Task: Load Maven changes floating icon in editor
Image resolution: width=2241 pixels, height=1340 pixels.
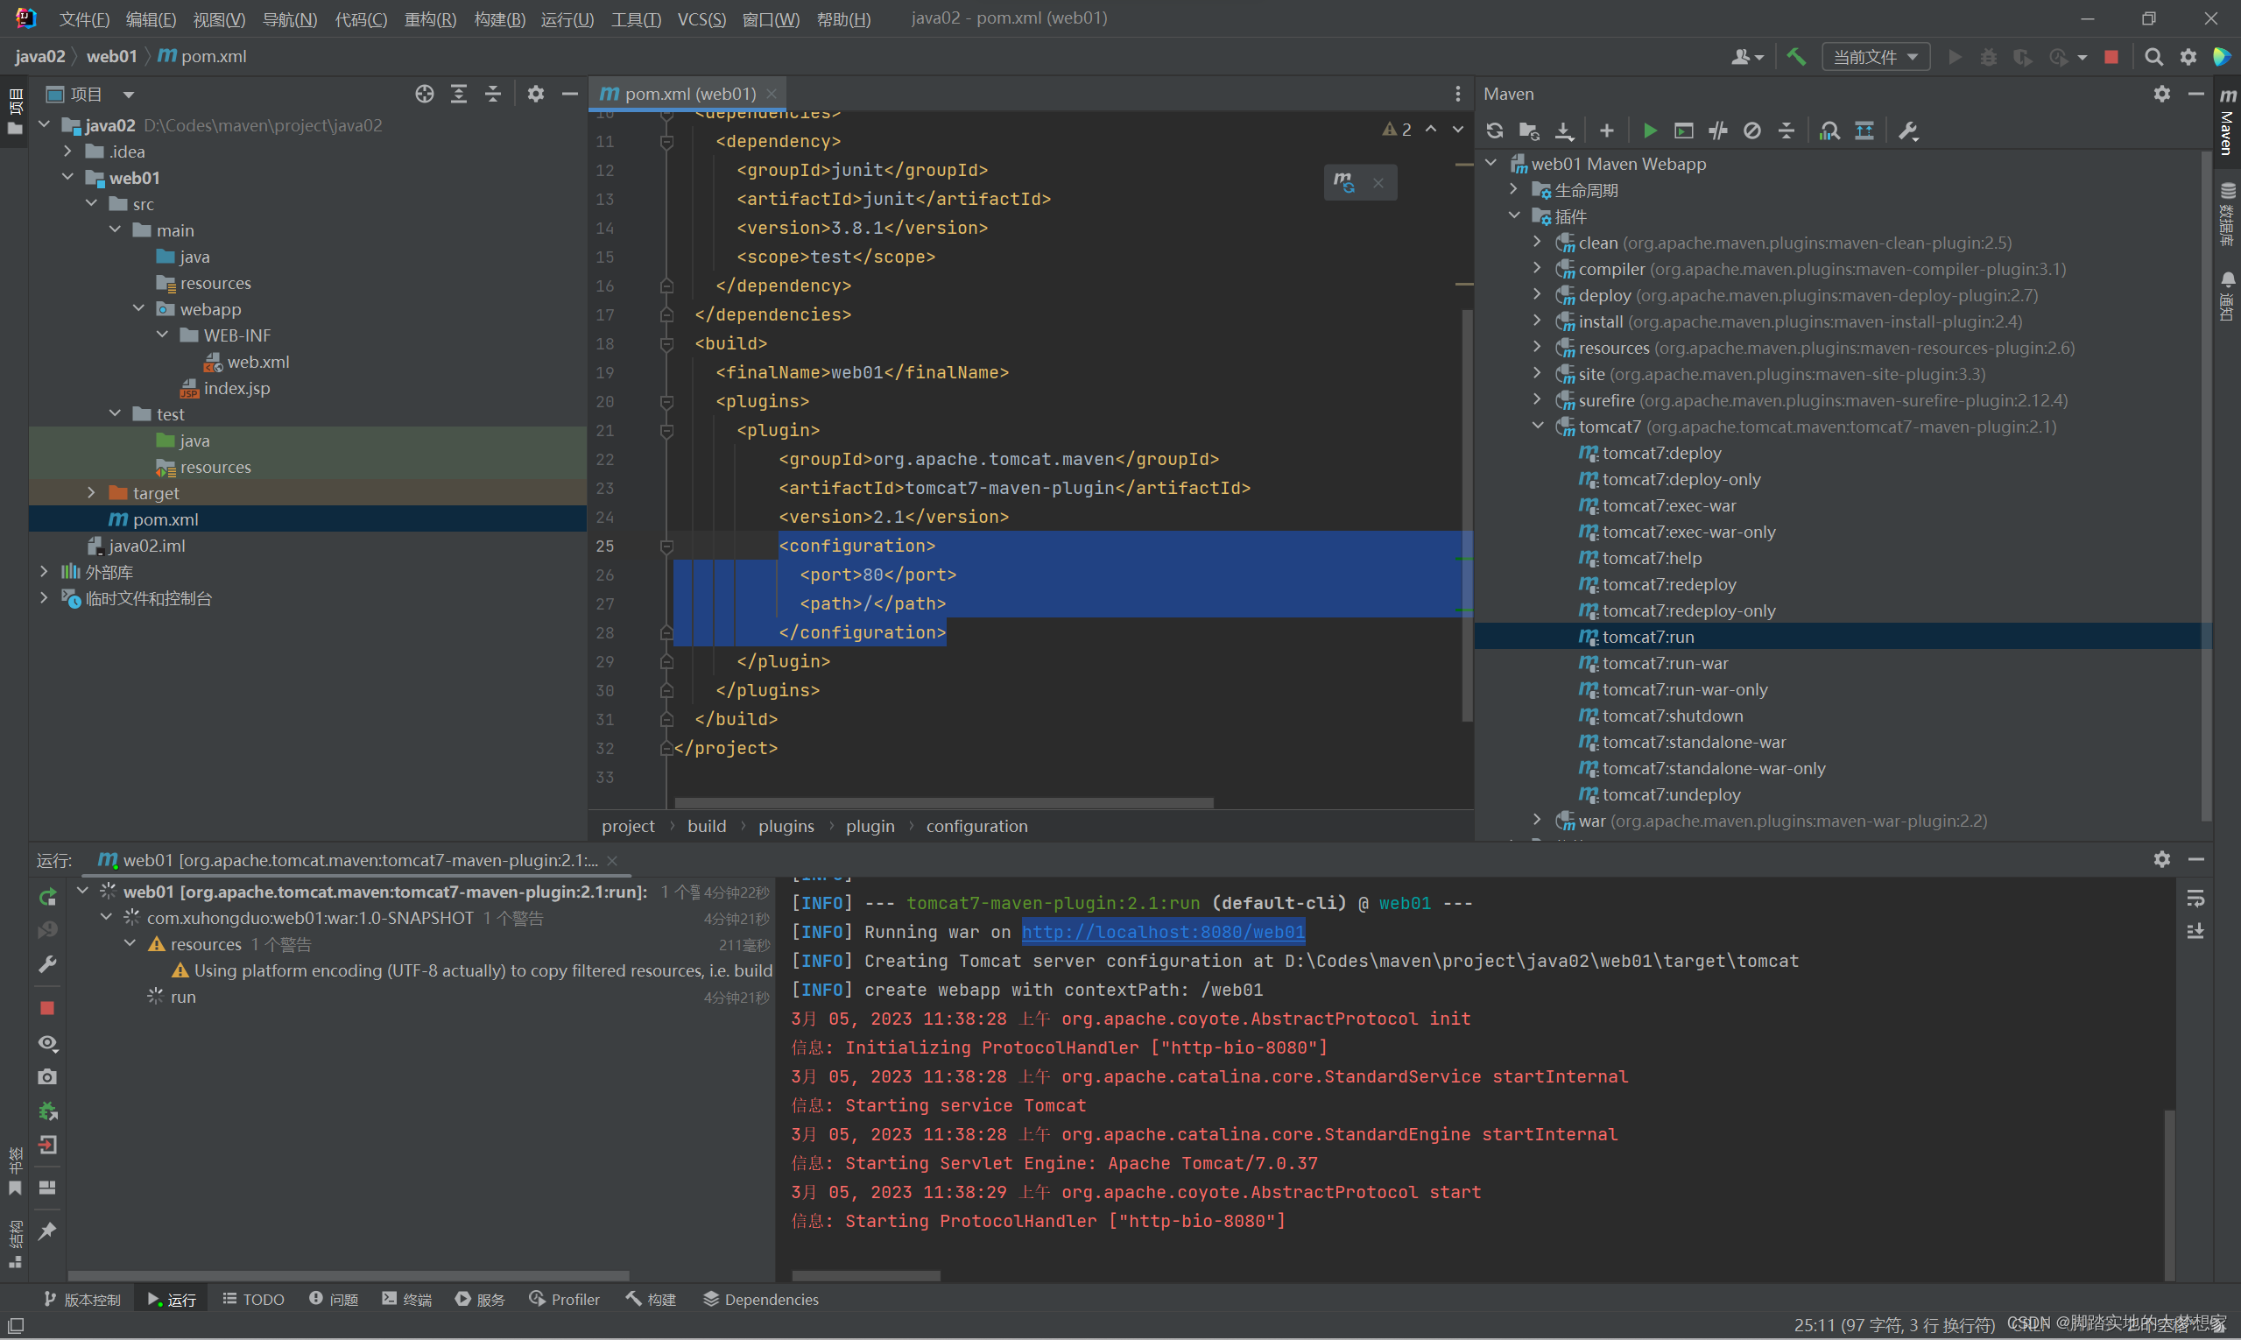Action: 1344,182
